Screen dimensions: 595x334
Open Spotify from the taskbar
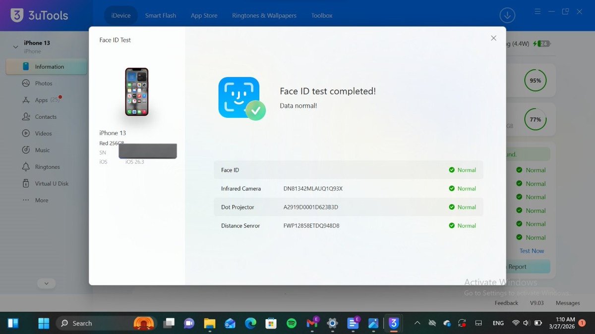(292, 323)
